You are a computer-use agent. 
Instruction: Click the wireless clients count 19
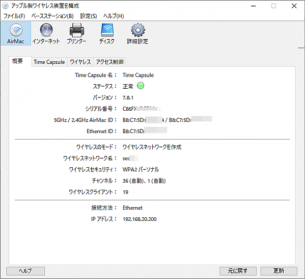pyautogui.click(x=125, y=192)
